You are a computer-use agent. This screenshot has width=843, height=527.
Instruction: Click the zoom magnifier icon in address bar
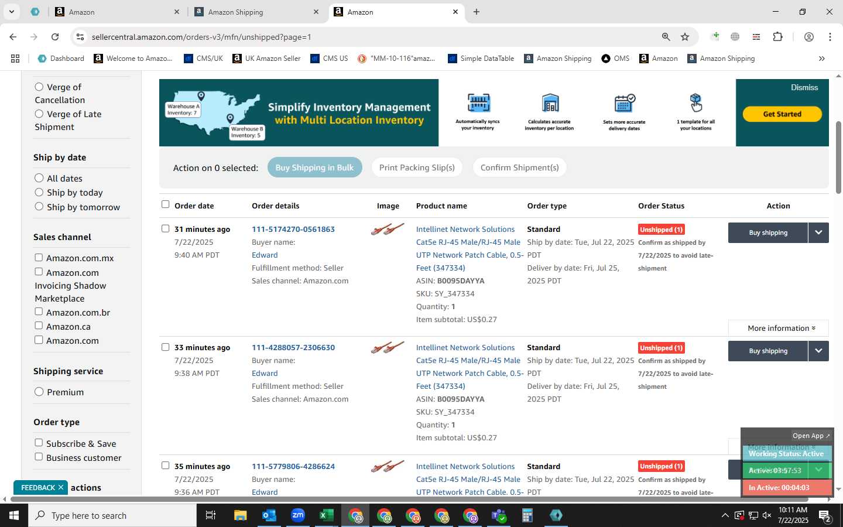point(666,37)
